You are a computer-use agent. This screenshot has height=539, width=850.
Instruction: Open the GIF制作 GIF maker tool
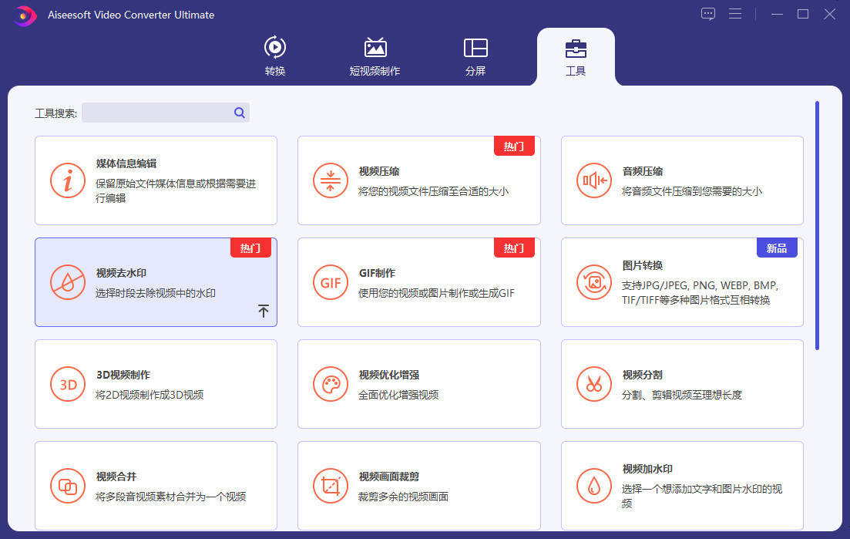coord(418,282)
